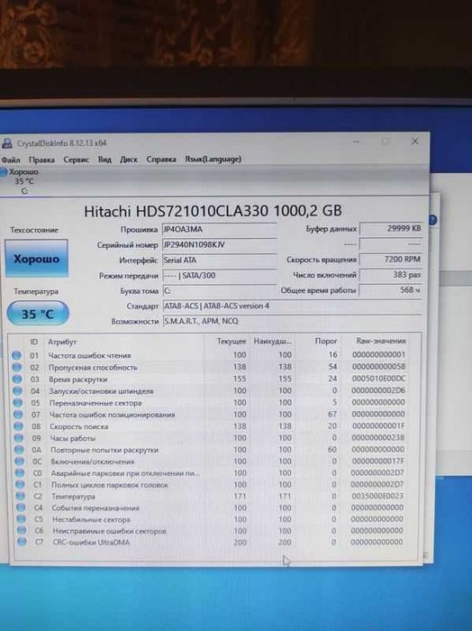Click the blue Хорошо health status button
Screen dimensions: 472x631
pos(37,259)
